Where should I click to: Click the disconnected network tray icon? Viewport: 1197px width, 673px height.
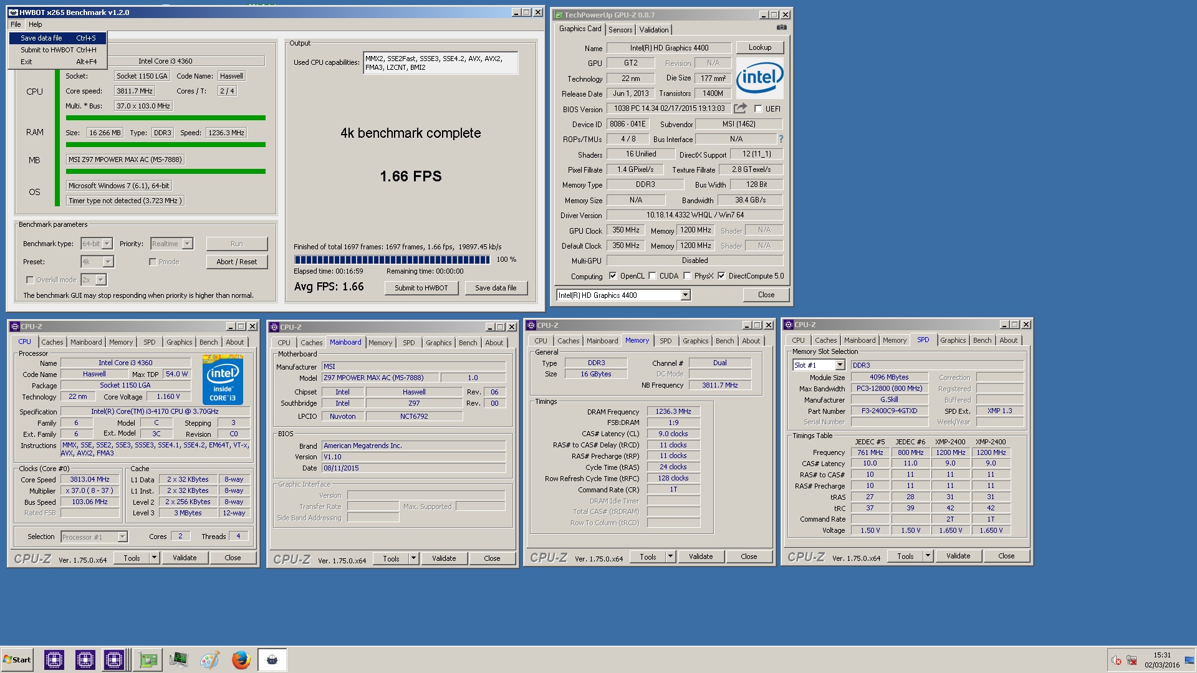click(1132, 661)
